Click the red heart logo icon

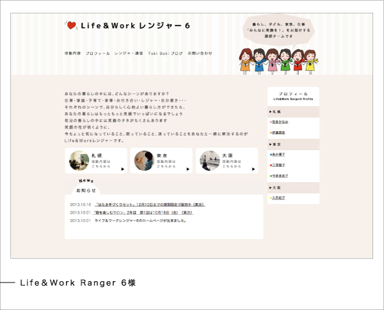click(71, 26)
